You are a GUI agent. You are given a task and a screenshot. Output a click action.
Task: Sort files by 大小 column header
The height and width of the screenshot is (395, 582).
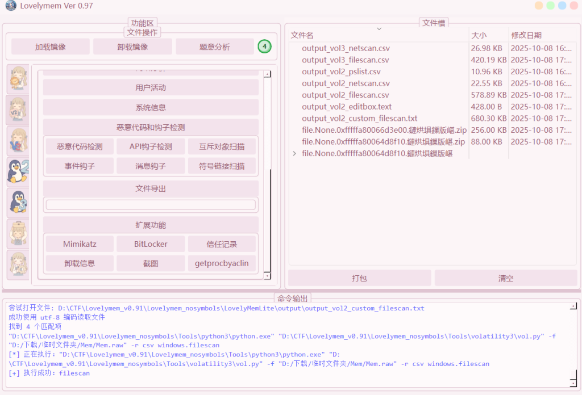[x=479, y=35]
